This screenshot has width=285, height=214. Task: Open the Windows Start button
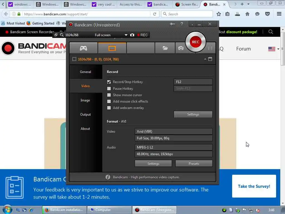[x=8, y=210]
